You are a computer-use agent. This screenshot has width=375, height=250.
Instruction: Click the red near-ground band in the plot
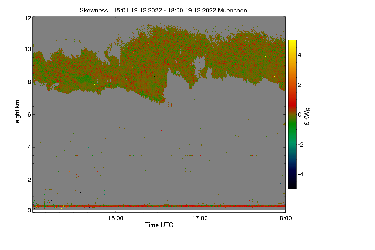point(159,206)
